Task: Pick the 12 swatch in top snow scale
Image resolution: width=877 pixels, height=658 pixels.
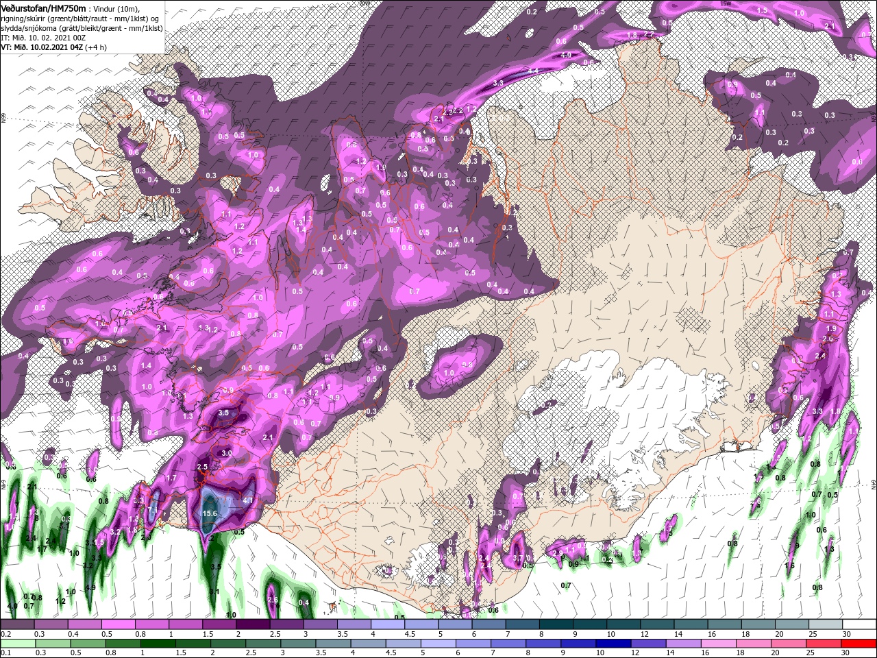Action: pyautogui.click(x=657, y=625)
